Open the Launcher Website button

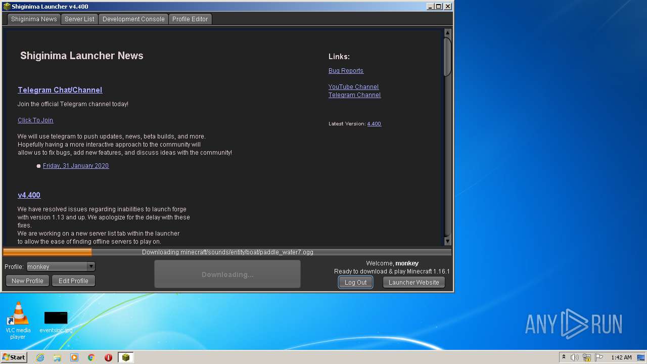414,283
